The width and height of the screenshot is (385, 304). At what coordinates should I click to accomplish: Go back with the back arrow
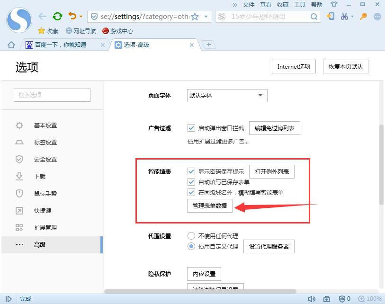point(42,17)
